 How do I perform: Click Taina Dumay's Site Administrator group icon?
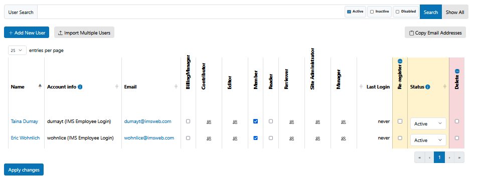318,121
